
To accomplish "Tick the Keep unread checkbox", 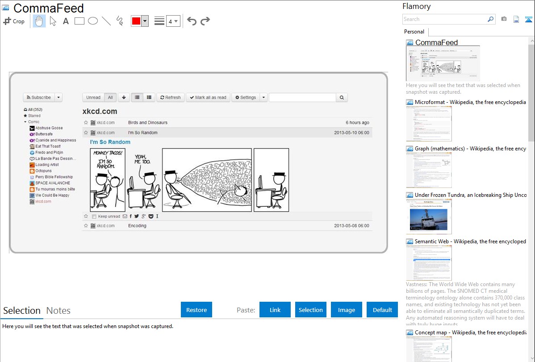I will point(94,216).
